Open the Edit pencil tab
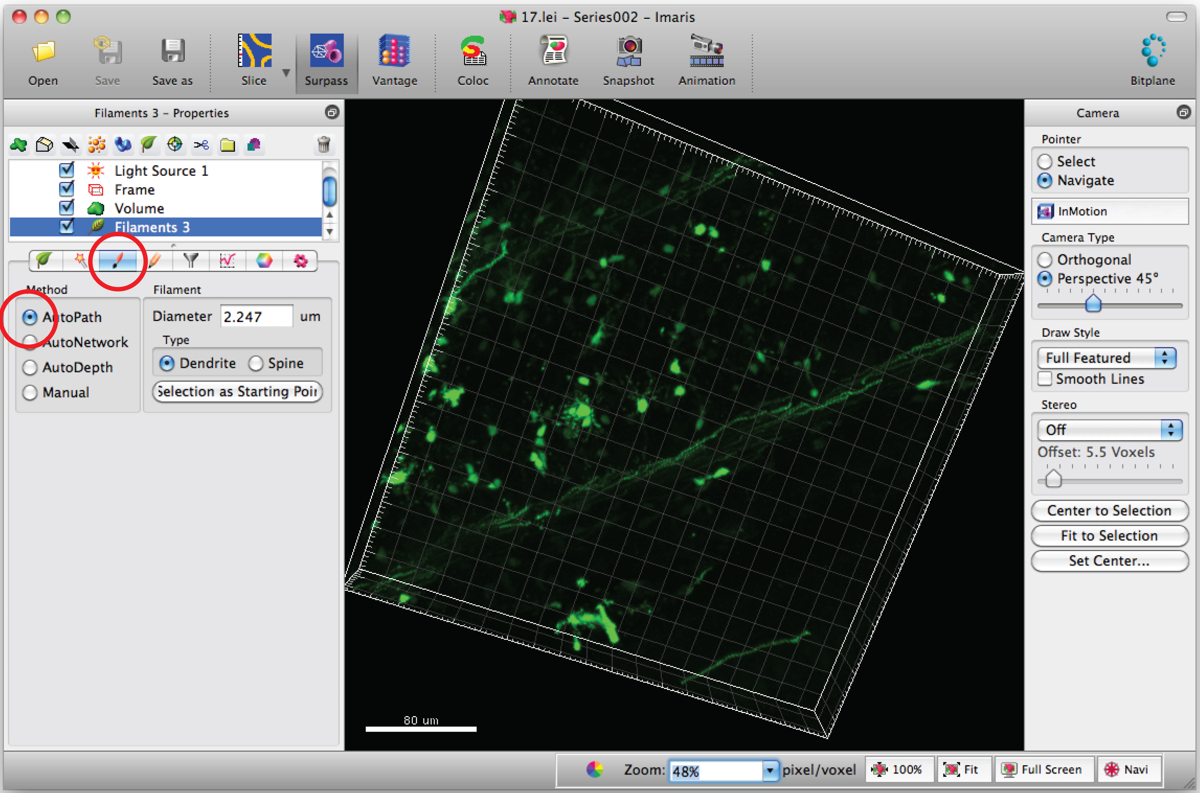 (154, 261)
